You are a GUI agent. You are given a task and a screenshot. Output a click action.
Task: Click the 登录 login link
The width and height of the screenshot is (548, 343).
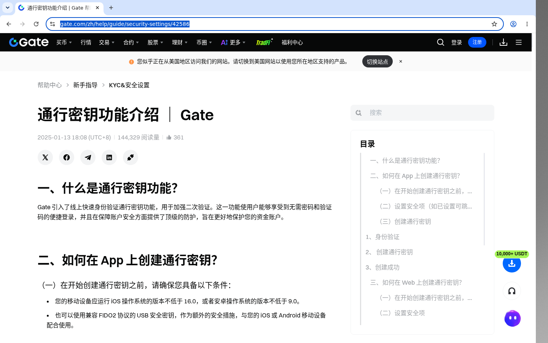(457, 42)
